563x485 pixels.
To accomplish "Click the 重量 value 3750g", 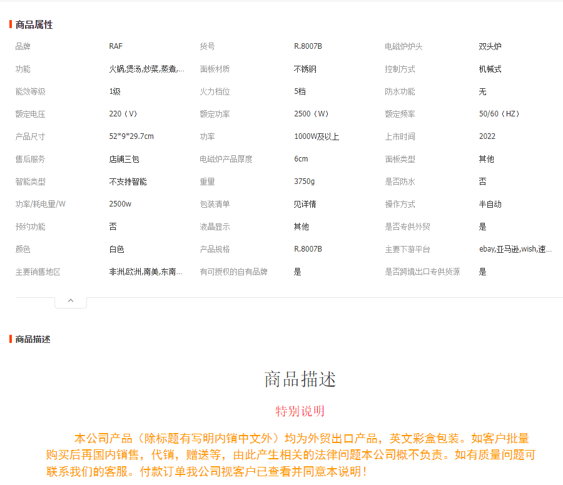I will [305, 181].
